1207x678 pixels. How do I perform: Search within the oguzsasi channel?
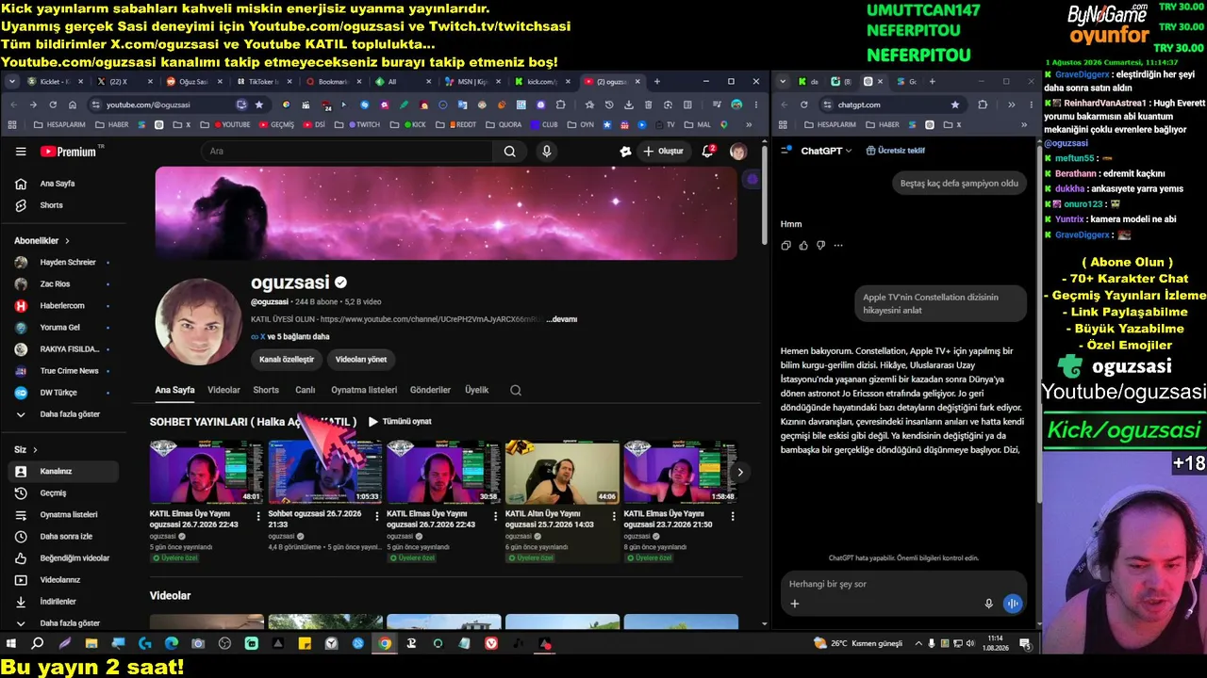[x=516, y=390]
